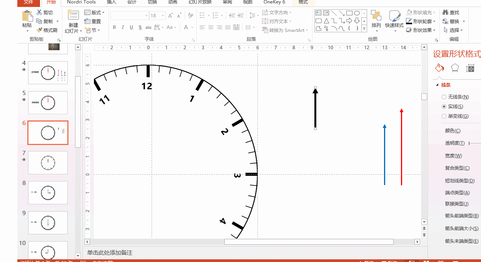Image resolution: width=481 pixels, height=262 pixels.
Task: Select the right arrow shape in gallery
Action: (x=349, y=20)
